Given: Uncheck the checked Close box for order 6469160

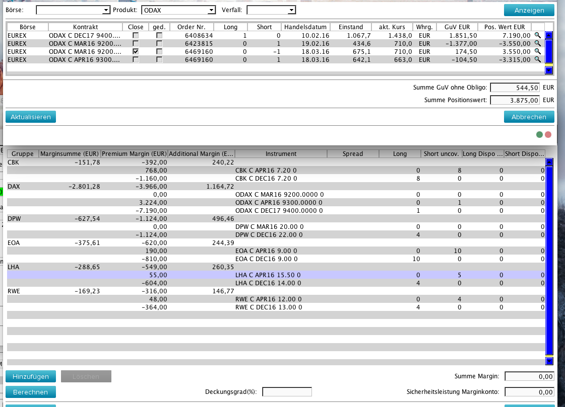Looking at the screenshot, I should 136,52.
